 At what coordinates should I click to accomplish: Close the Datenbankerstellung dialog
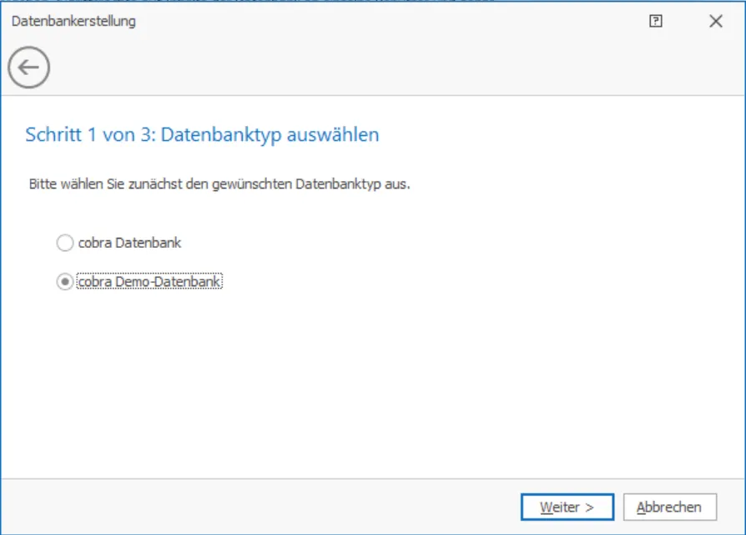click(x=716, y=21)
